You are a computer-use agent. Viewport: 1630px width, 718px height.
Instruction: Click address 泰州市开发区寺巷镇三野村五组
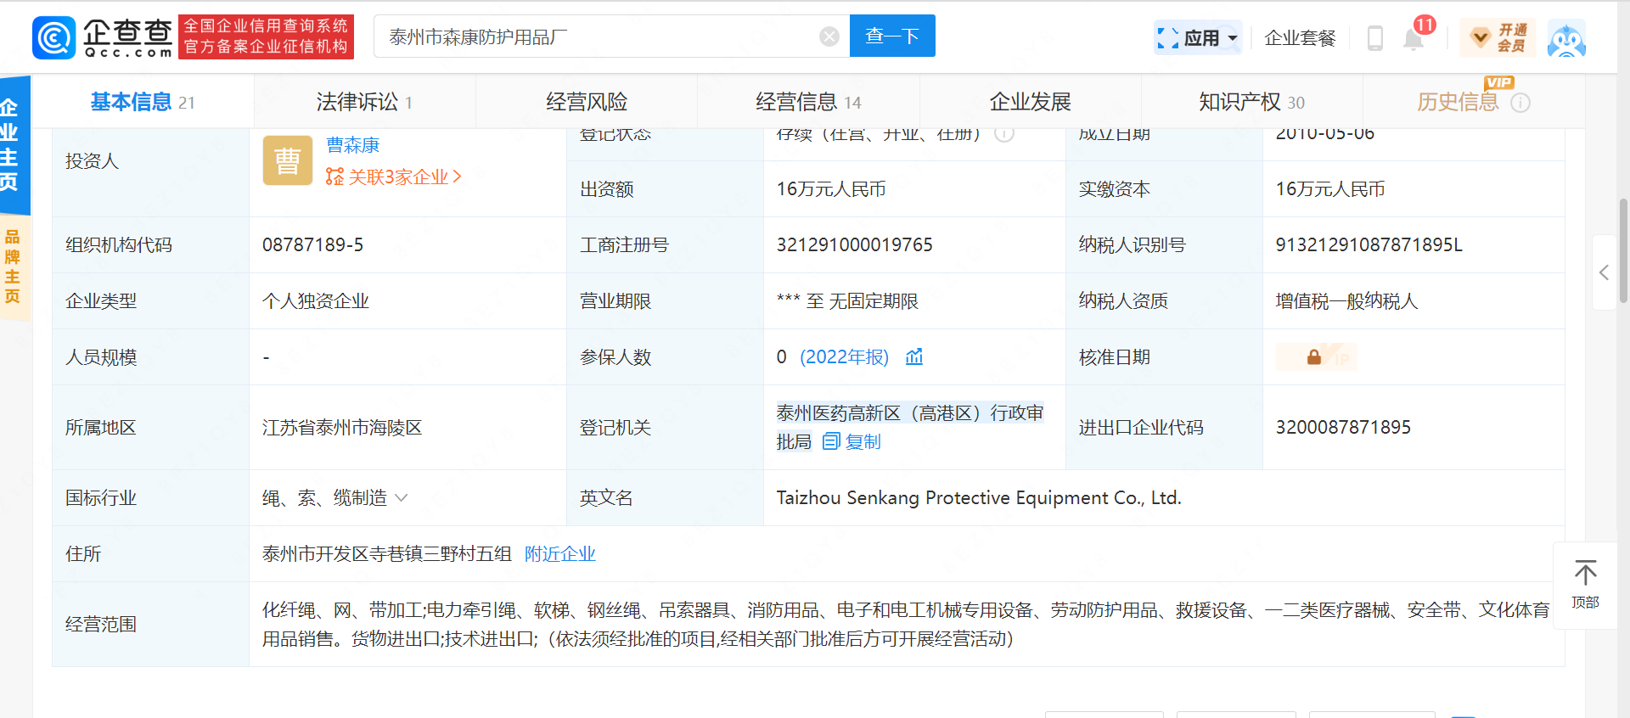387,554
